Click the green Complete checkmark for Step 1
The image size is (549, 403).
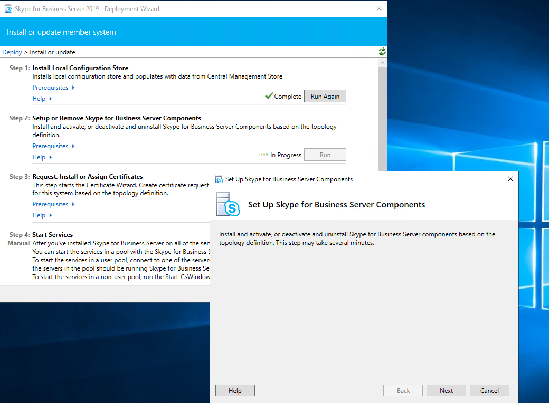[x=269, y=96]
